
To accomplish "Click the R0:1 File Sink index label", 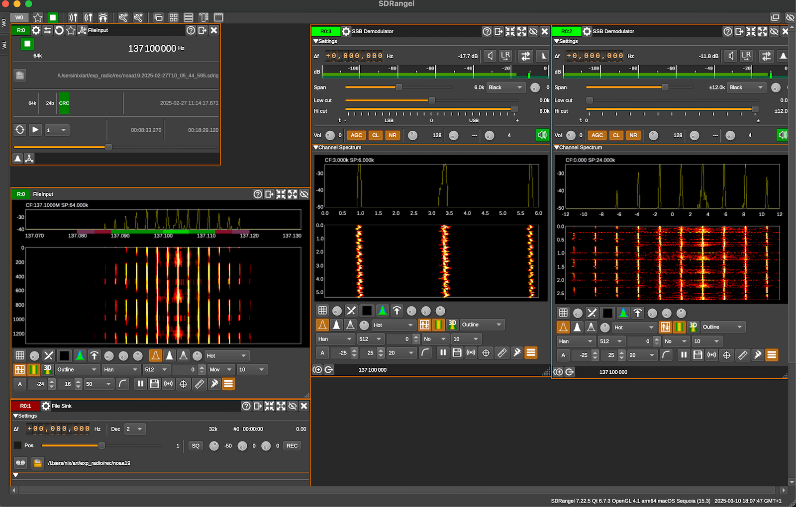I will click(x=25, y=406).
